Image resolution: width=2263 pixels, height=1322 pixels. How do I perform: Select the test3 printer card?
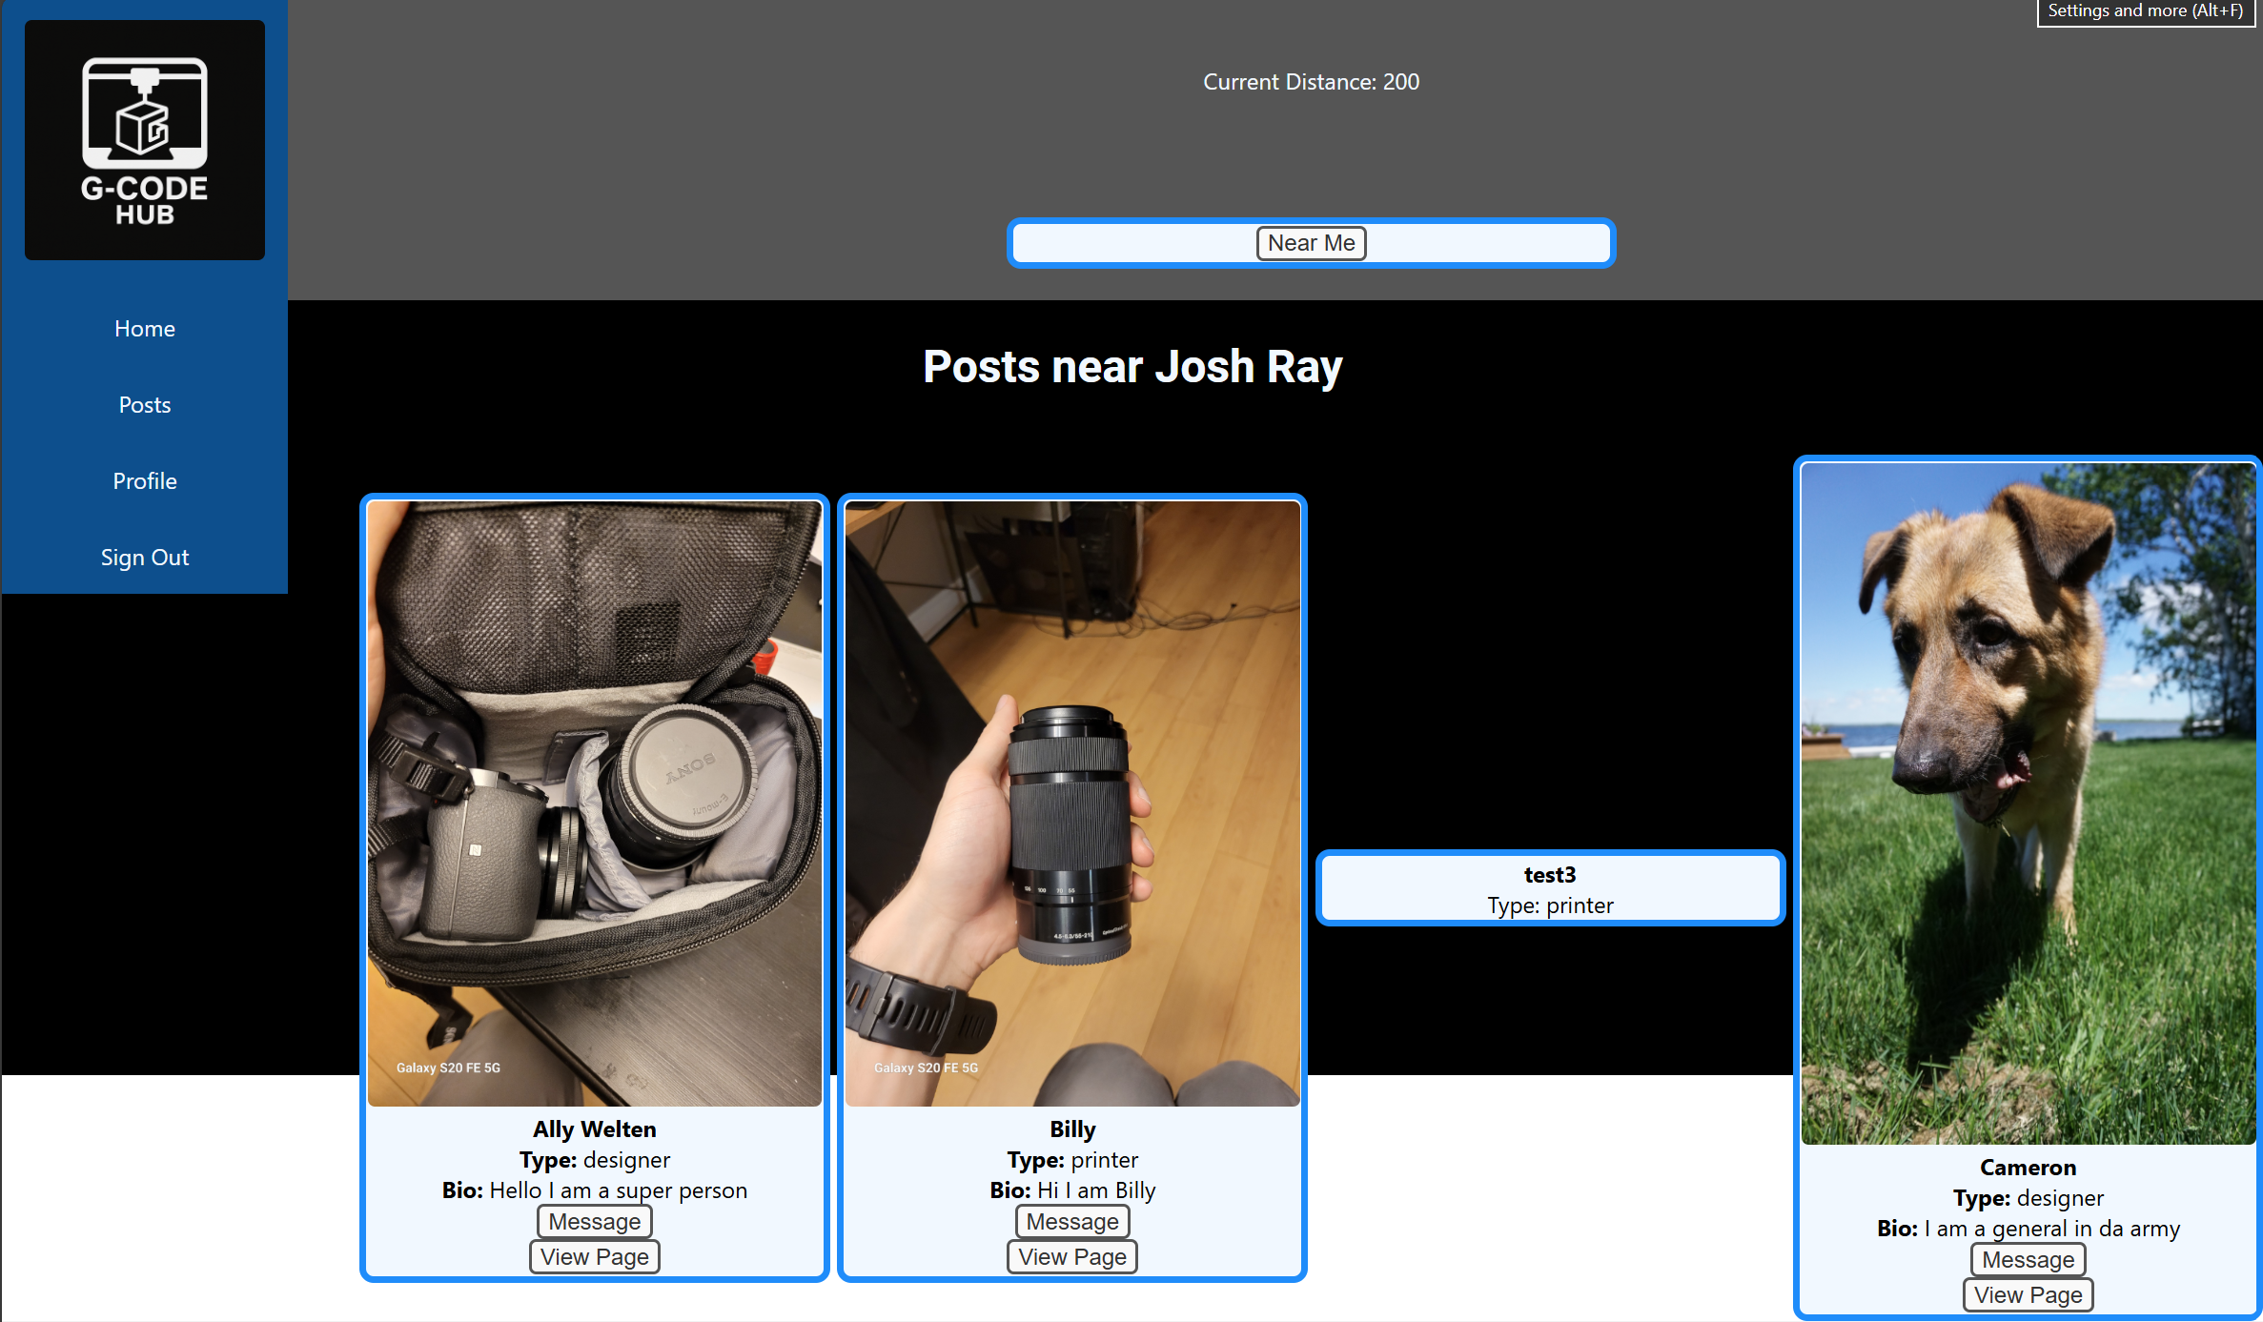click(x=1550, y=888)
